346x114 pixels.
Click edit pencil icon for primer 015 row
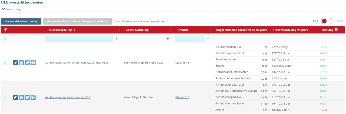[15, 97]
